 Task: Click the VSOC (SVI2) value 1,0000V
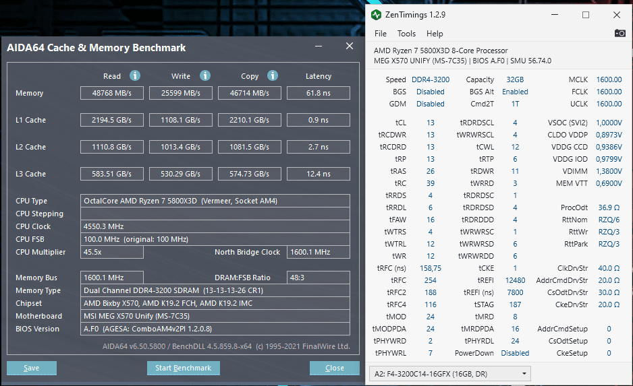click(609, 123)
